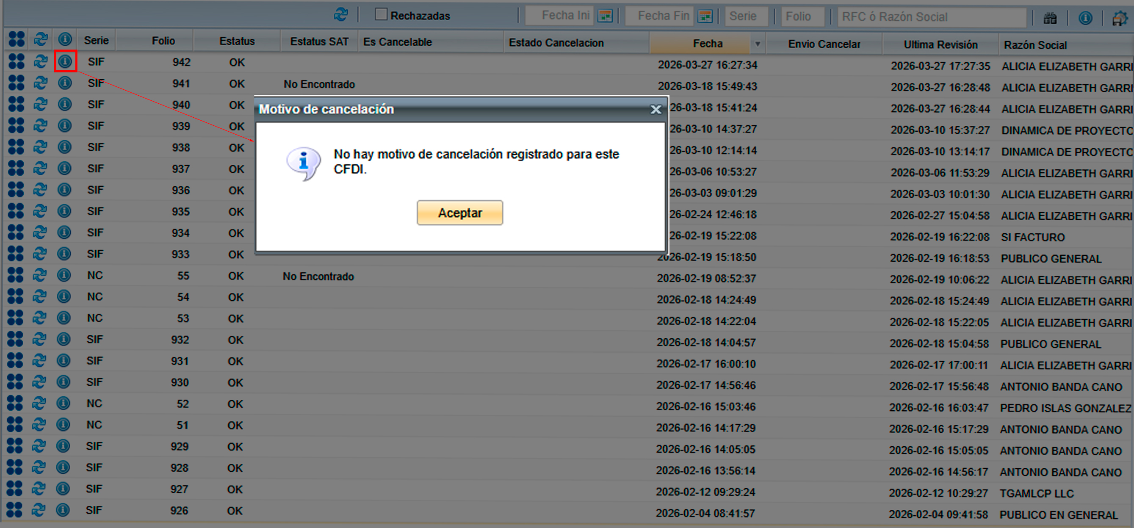Click info icon for SIF folio 942
The width and height of the screenshot is (1134, 528).
(65, 61)
